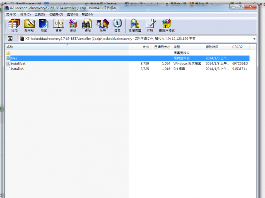Image resolution: width=265 pixels, height=198 pixels.
Task: Select the files folder name
Action: [14, 58]
